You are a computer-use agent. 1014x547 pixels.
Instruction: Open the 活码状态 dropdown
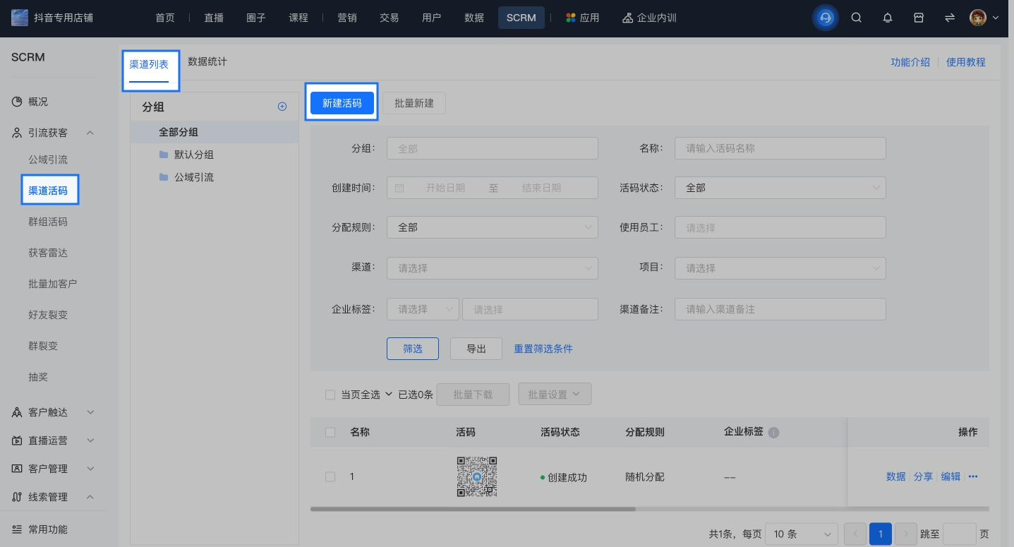780,188
